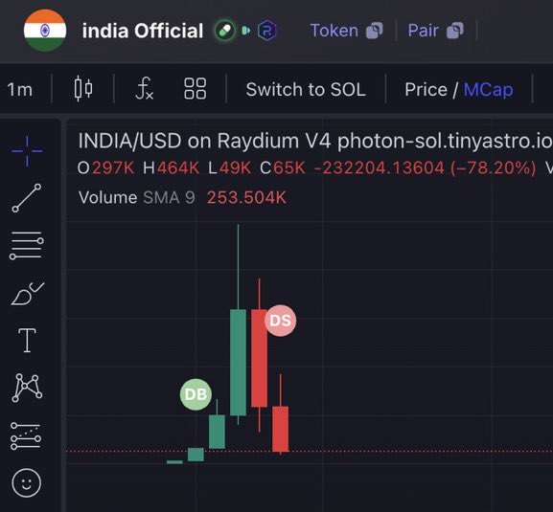Click the DS sell marker

click(x=281, y=321)
